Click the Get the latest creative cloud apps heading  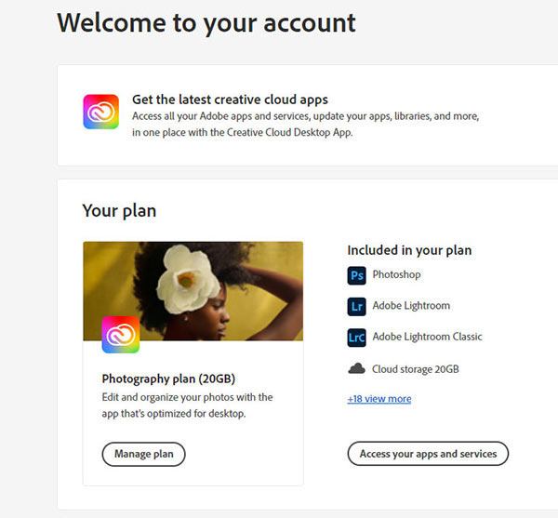point(230,100)
